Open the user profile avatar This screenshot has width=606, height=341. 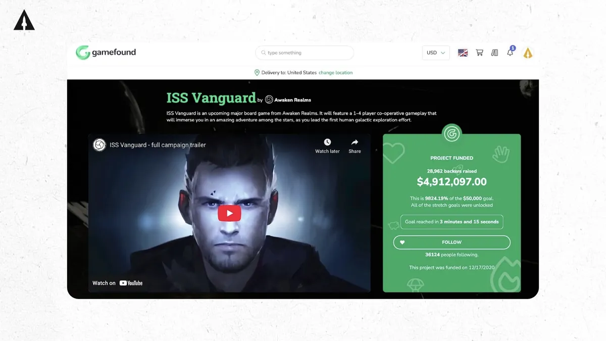[528, 53]
